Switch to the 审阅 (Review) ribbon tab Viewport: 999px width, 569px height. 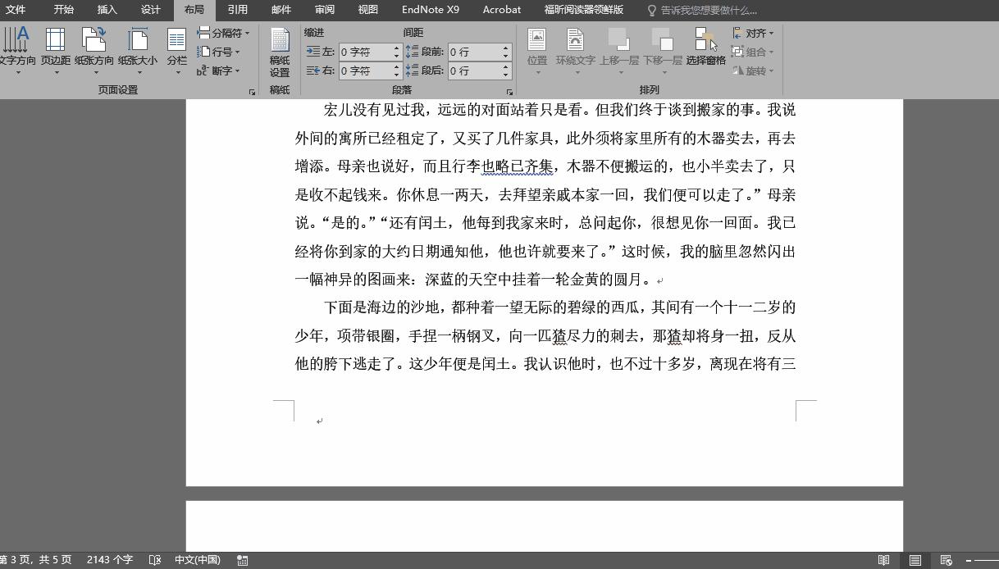coord(323,10)
